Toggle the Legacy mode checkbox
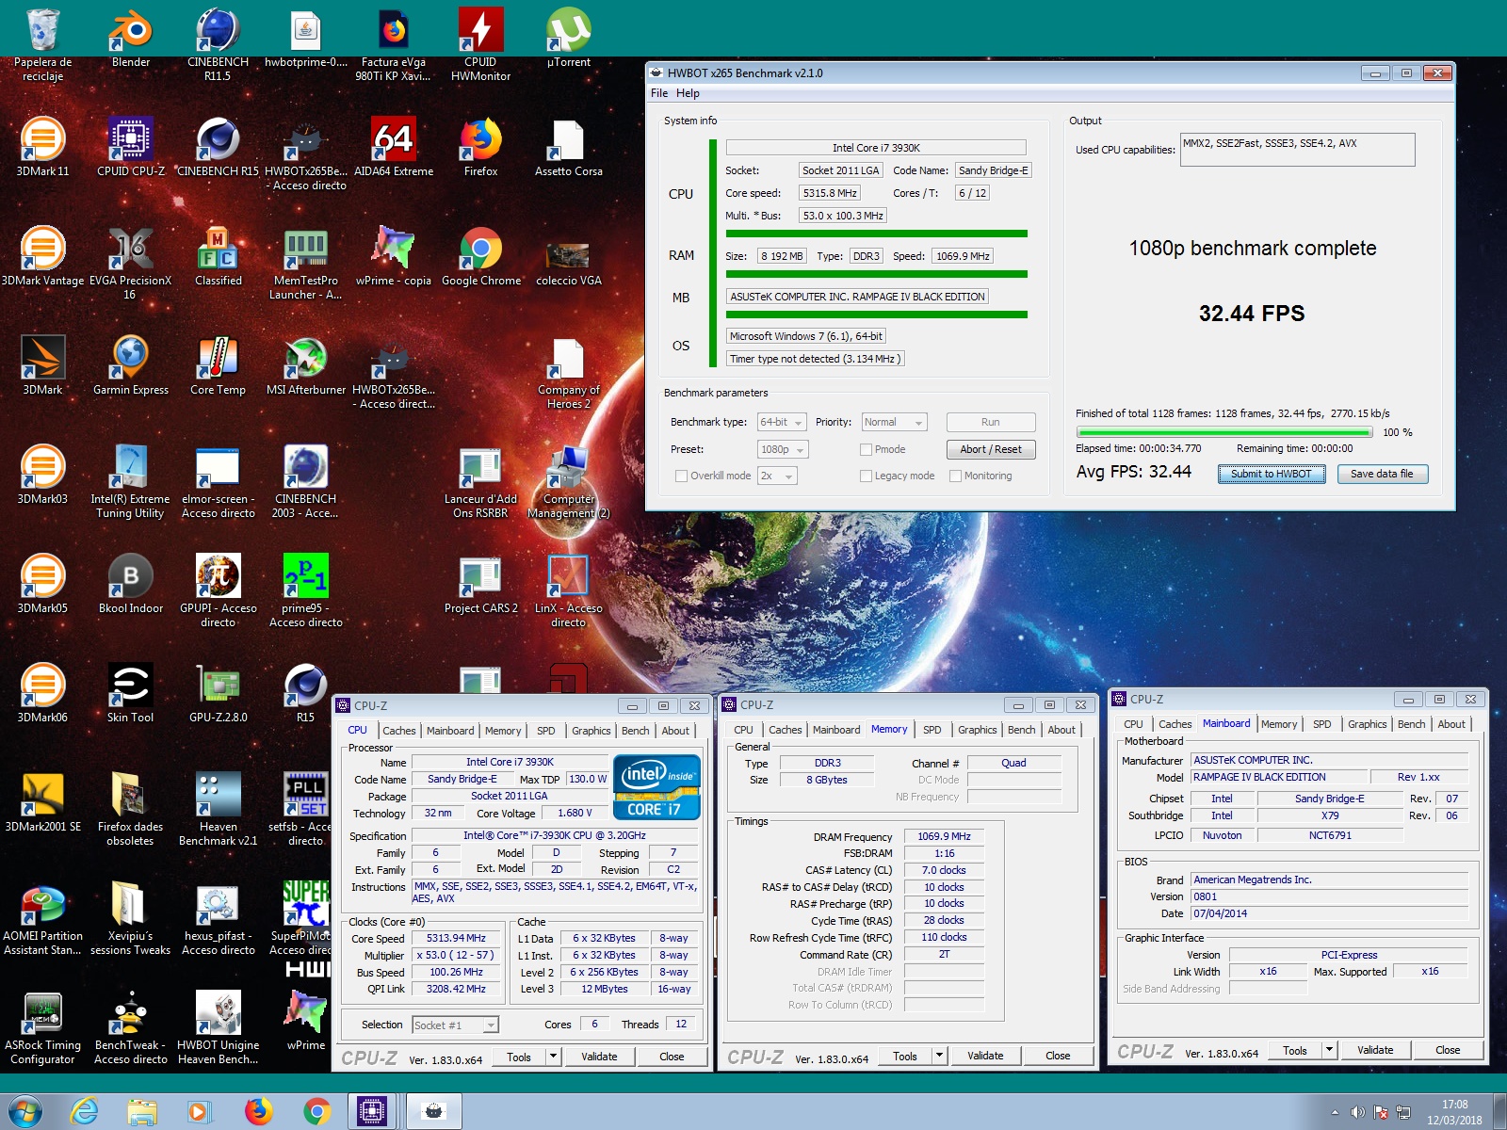This screenshot has width=1507, height=1130. tap(866, 476)
